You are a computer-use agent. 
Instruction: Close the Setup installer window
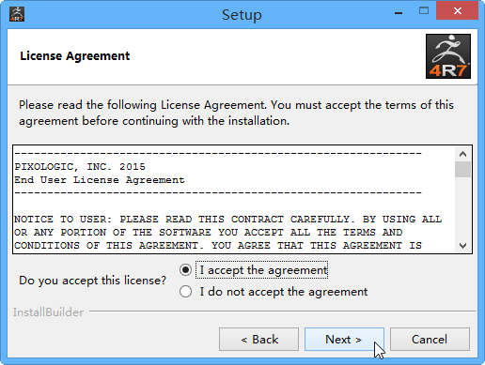point(457,11)
